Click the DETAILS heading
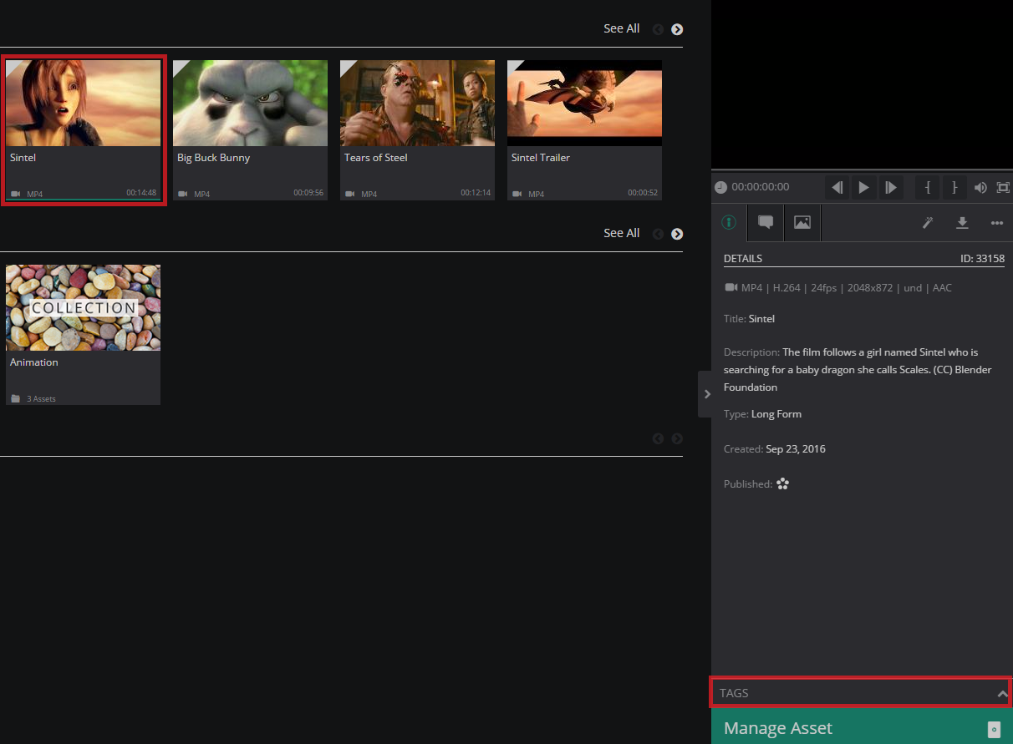The width and height of the screenshot is (1013, 744). pos(743,259)
